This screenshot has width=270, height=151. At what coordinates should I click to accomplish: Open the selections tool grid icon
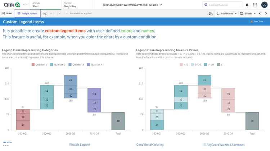211,13
